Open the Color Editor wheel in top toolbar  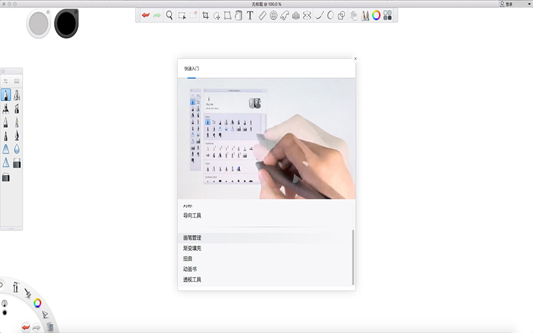[376, 15]
